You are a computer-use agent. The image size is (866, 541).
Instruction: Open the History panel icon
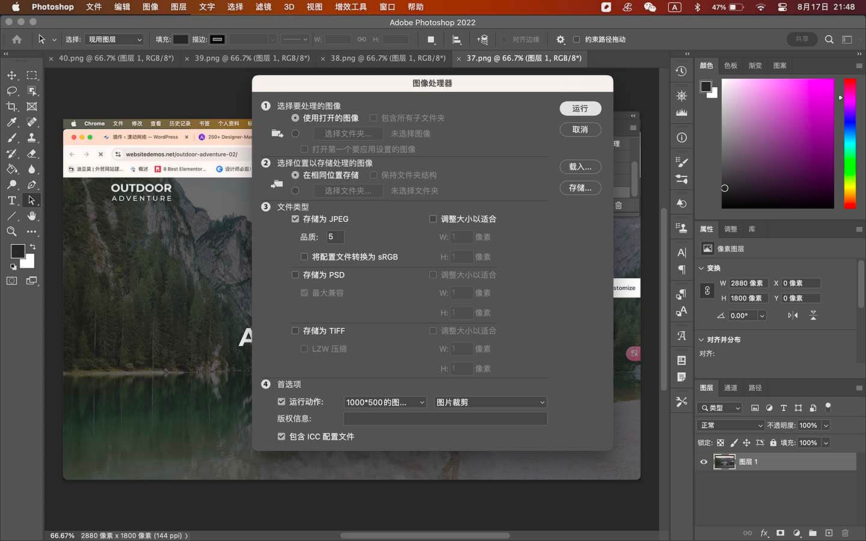click(x=681, y=71)
